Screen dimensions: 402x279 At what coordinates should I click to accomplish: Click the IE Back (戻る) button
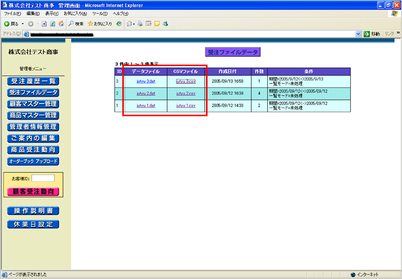11,24
